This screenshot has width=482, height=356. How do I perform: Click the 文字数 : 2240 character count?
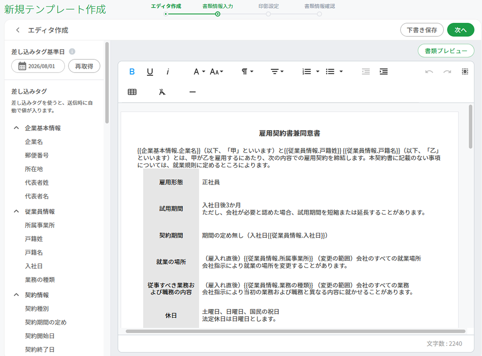pyautogui.click(x=444, y=344)
